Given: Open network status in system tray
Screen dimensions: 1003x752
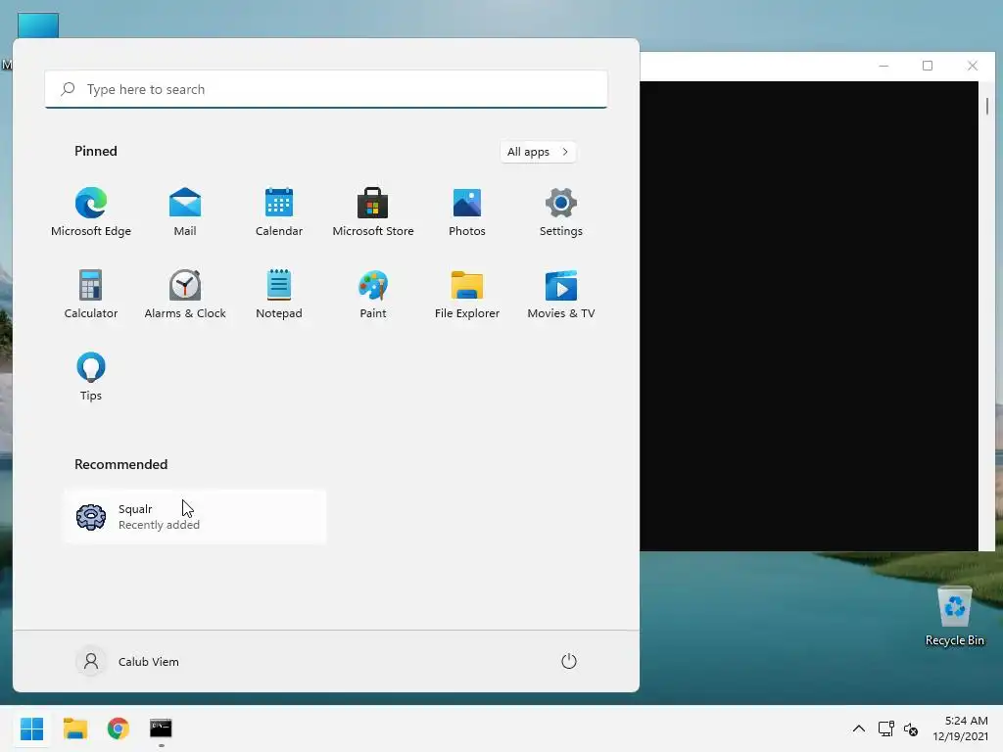Looking at the screenshot, I should tap(885, 728).
